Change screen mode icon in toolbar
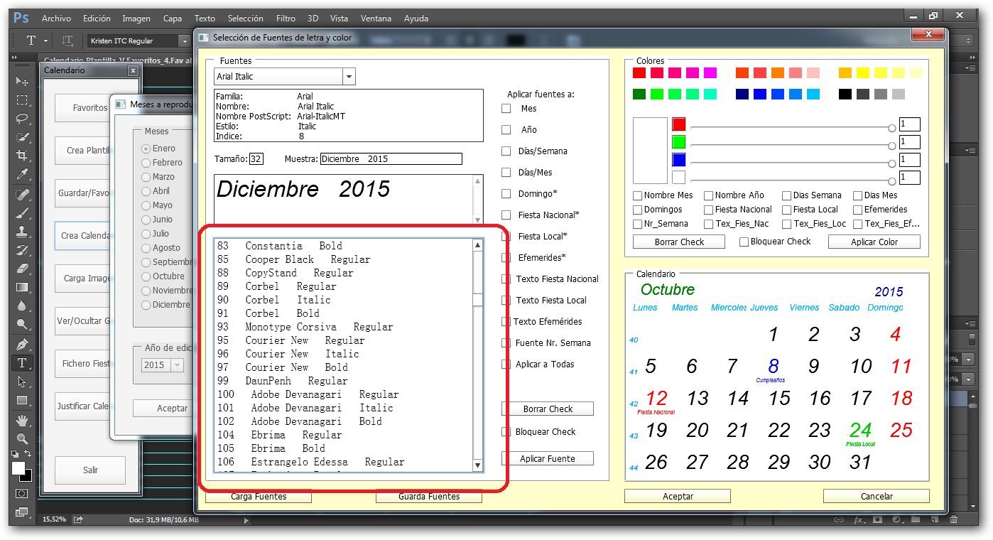 pyautogui.click(x=22, y=512)
